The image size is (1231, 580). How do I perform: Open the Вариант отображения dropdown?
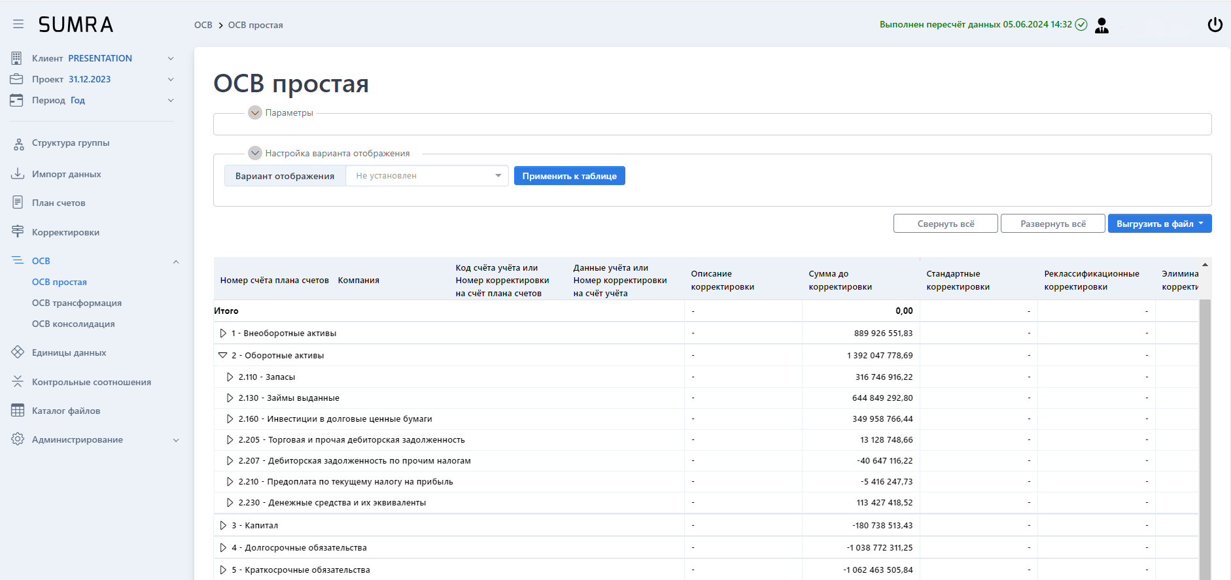[427, 176]
